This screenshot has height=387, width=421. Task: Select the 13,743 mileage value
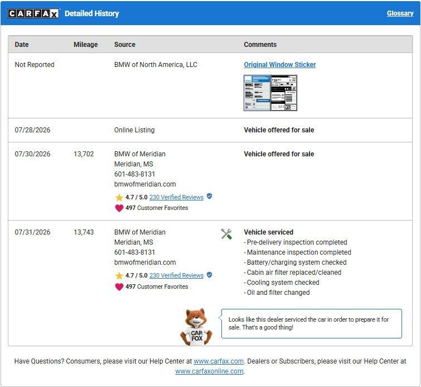[x=84, y=232]
